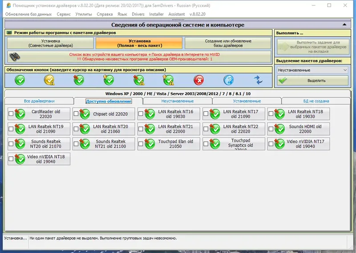Open the Язык menu

point(122,14)
